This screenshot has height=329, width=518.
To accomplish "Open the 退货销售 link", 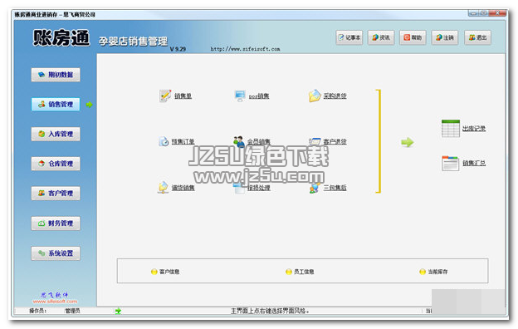I will [x=183, y=188].
